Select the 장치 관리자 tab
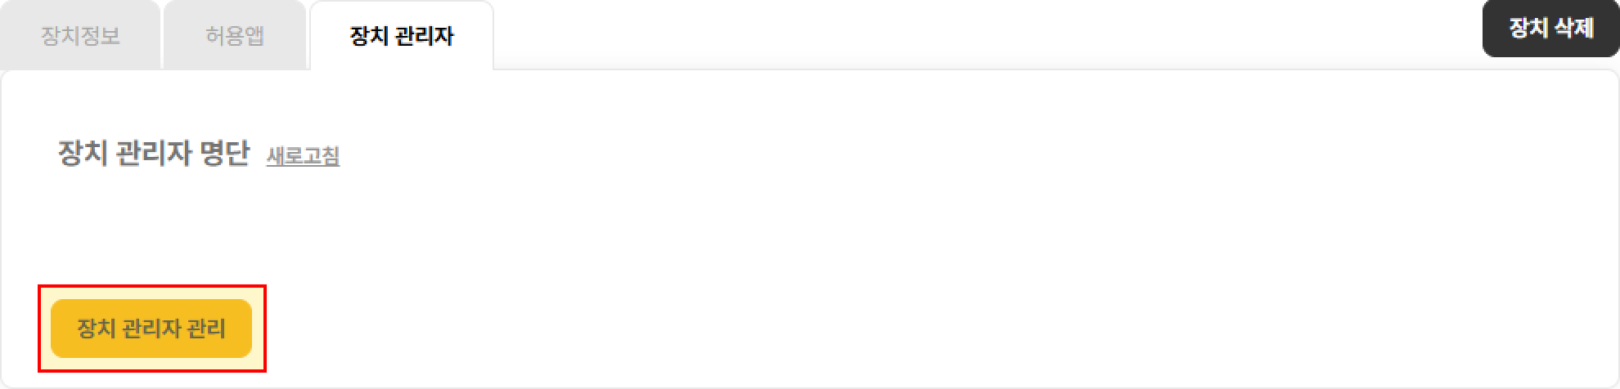The image size is (1620, 389). (401, 36)
